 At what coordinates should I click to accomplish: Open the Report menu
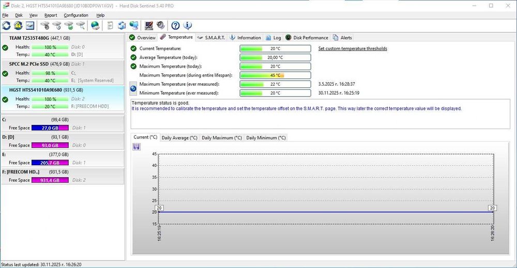51,15
